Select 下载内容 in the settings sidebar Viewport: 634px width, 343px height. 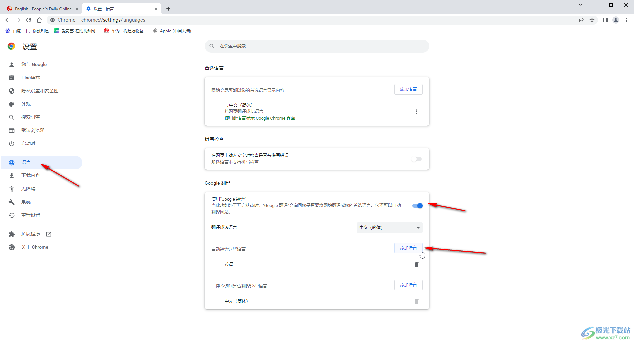[x=31, y=175]
